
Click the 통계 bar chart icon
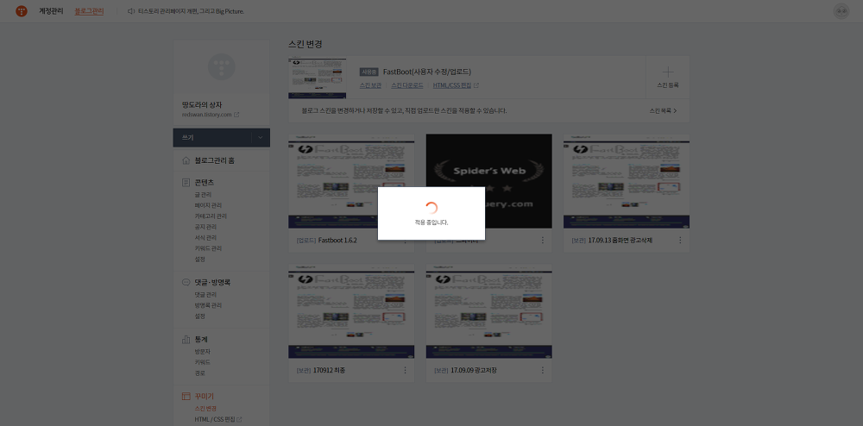click(186, 339)
